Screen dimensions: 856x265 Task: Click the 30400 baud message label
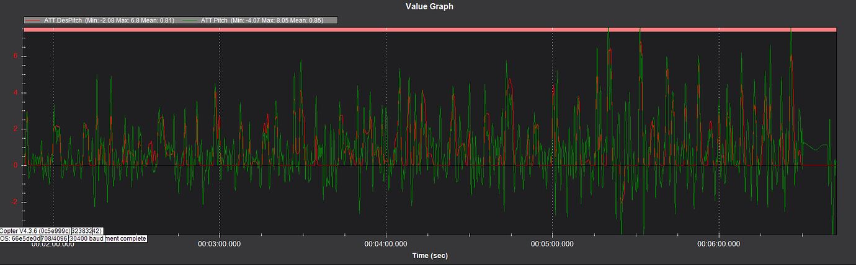click(86, 238)
